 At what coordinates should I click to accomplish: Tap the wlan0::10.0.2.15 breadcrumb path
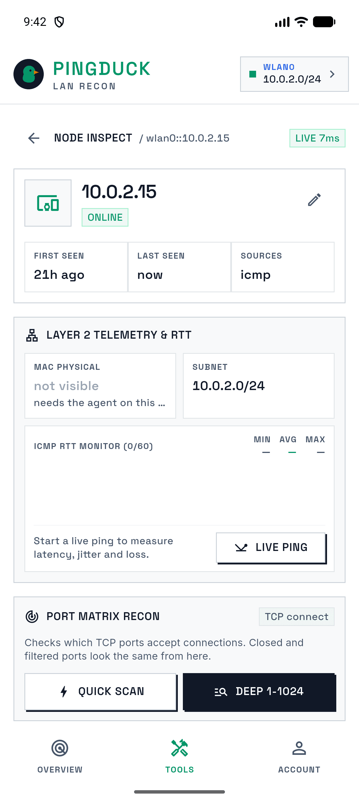184,138
